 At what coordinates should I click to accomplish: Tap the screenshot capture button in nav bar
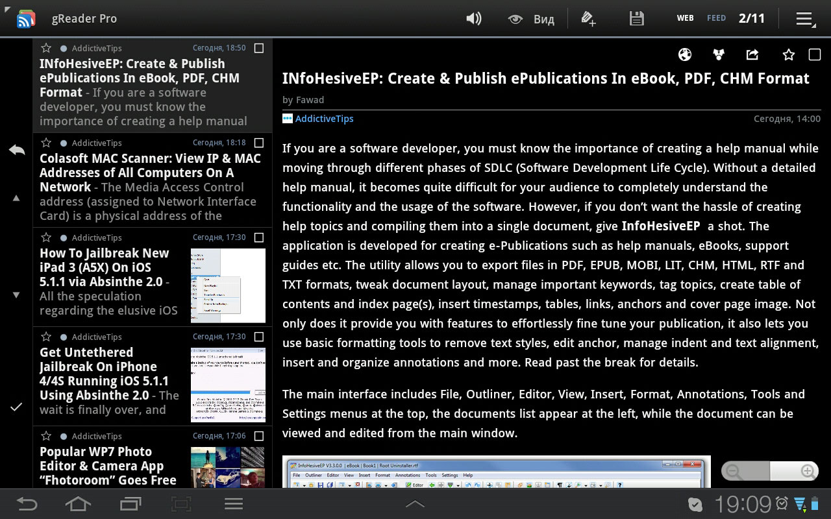pos(182,503)
